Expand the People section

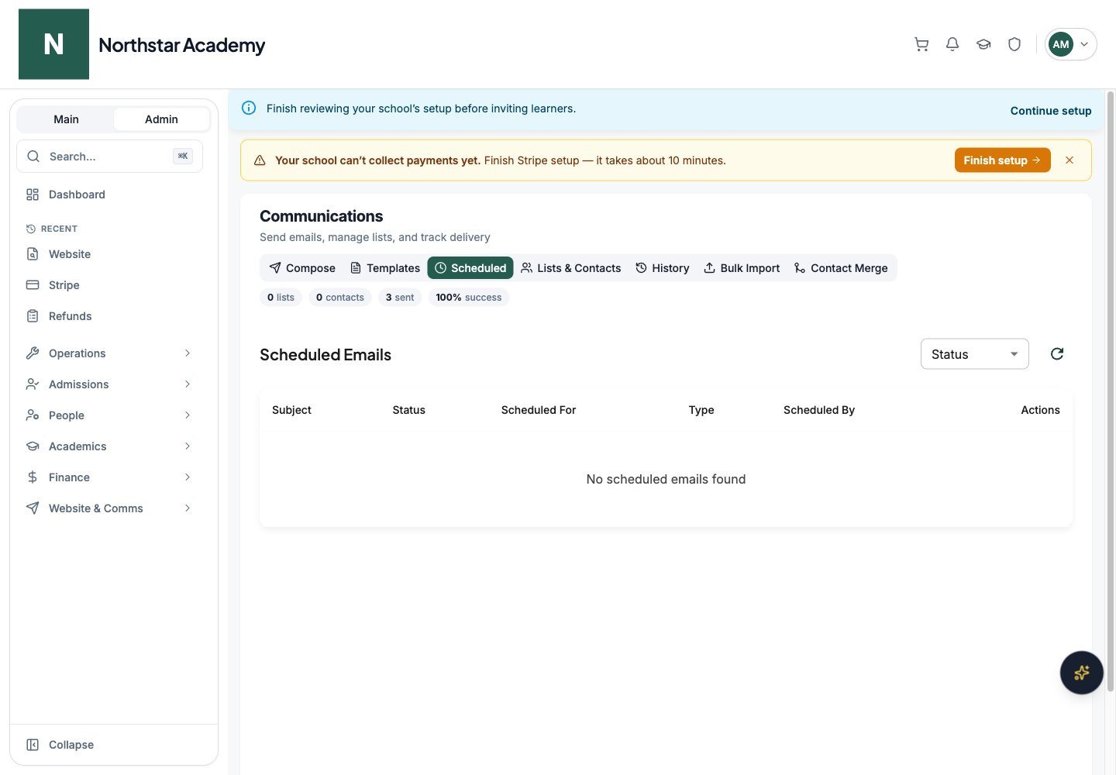click(x=109, y=415)
